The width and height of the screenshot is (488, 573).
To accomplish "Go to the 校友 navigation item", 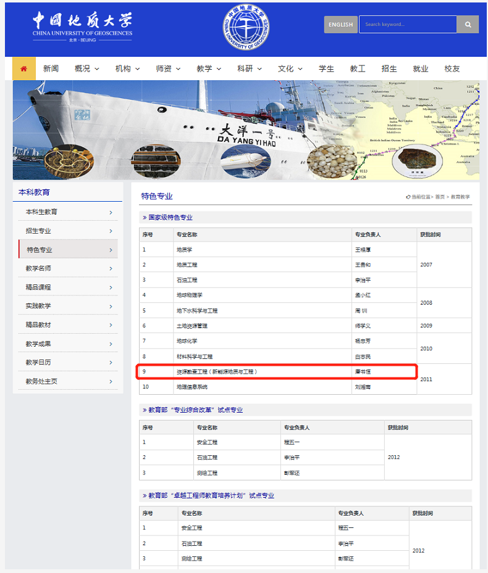I will click(452, 68).
